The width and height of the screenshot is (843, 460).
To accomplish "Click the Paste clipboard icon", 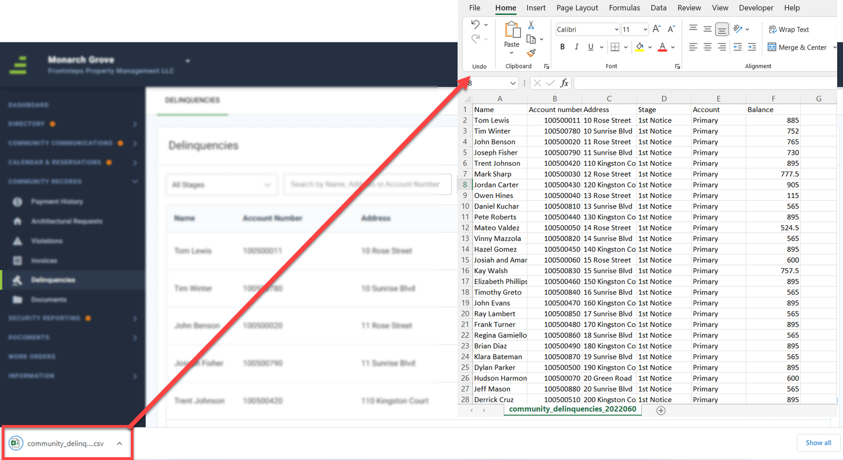I will tap(512, 30).
